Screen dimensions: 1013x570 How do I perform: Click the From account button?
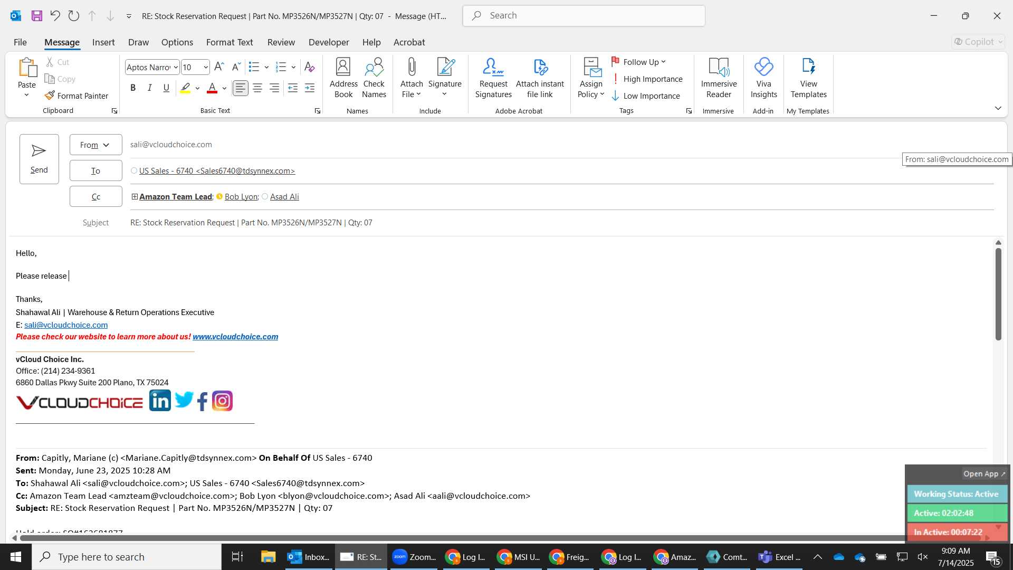coord(95,145)
